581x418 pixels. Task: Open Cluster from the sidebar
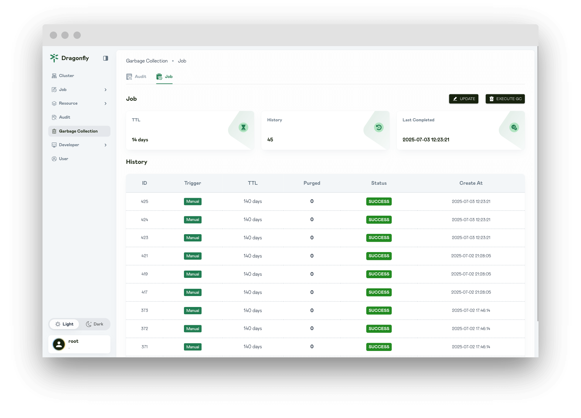pos(66,76)
